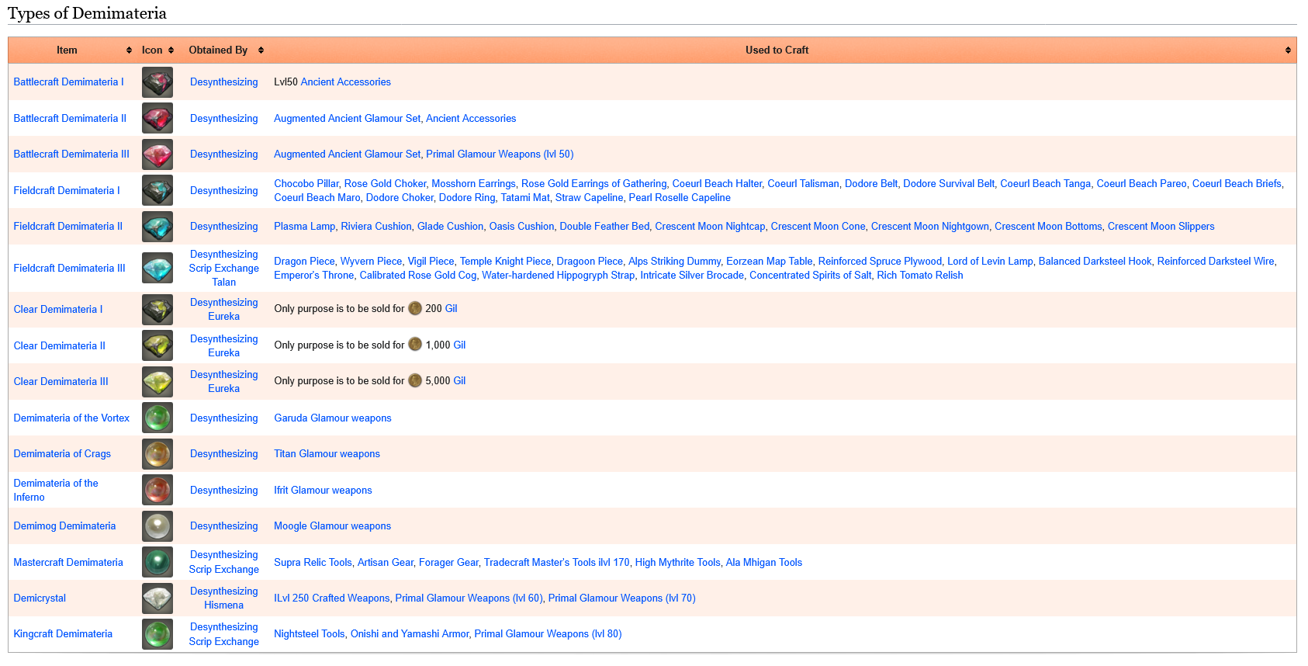
Task: Follow the Pearl Roselle Capeline link
Action: [680, 198]
